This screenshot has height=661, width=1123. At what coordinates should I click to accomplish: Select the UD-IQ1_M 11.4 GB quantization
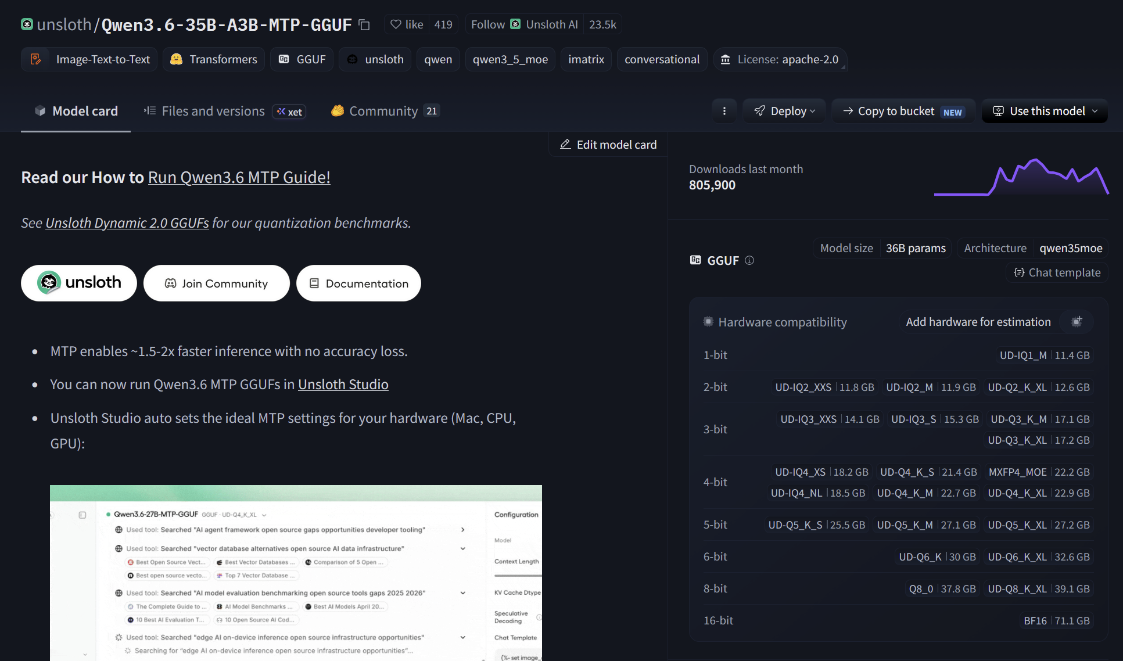pyautogui.click(x=1045, y=355)
